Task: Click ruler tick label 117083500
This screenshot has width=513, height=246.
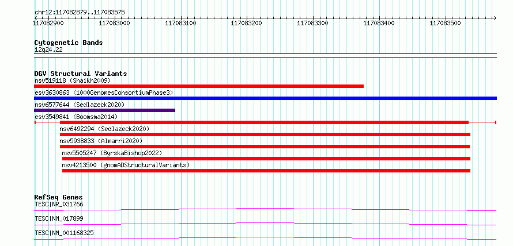Action: point(445,23)
